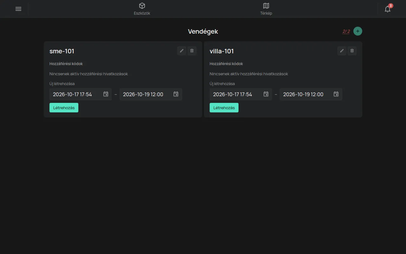Switch to the Térkép tab
This screenshot has width=406, height=254.
tap(266, 9)
